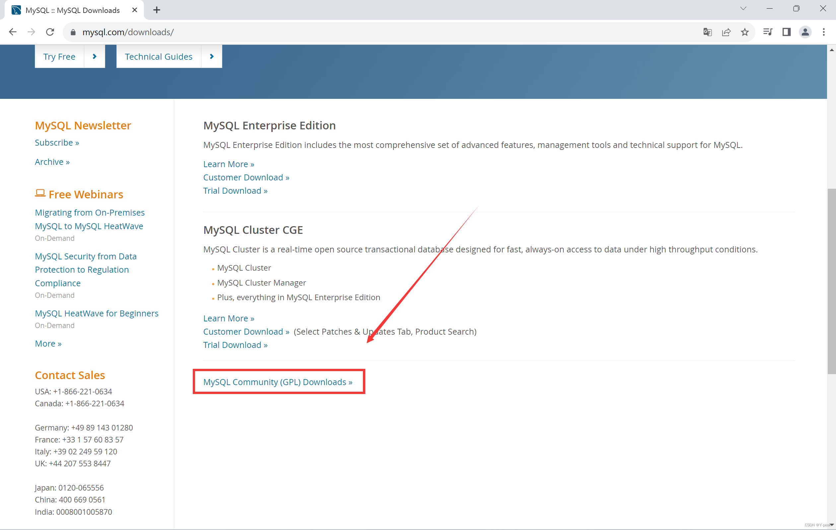
Task: Click the browser share/cast icon
Action: [726, 32]
